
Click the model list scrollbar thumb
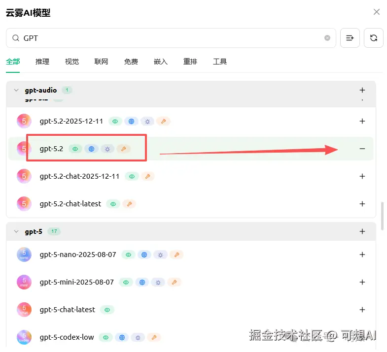[382, 216]
